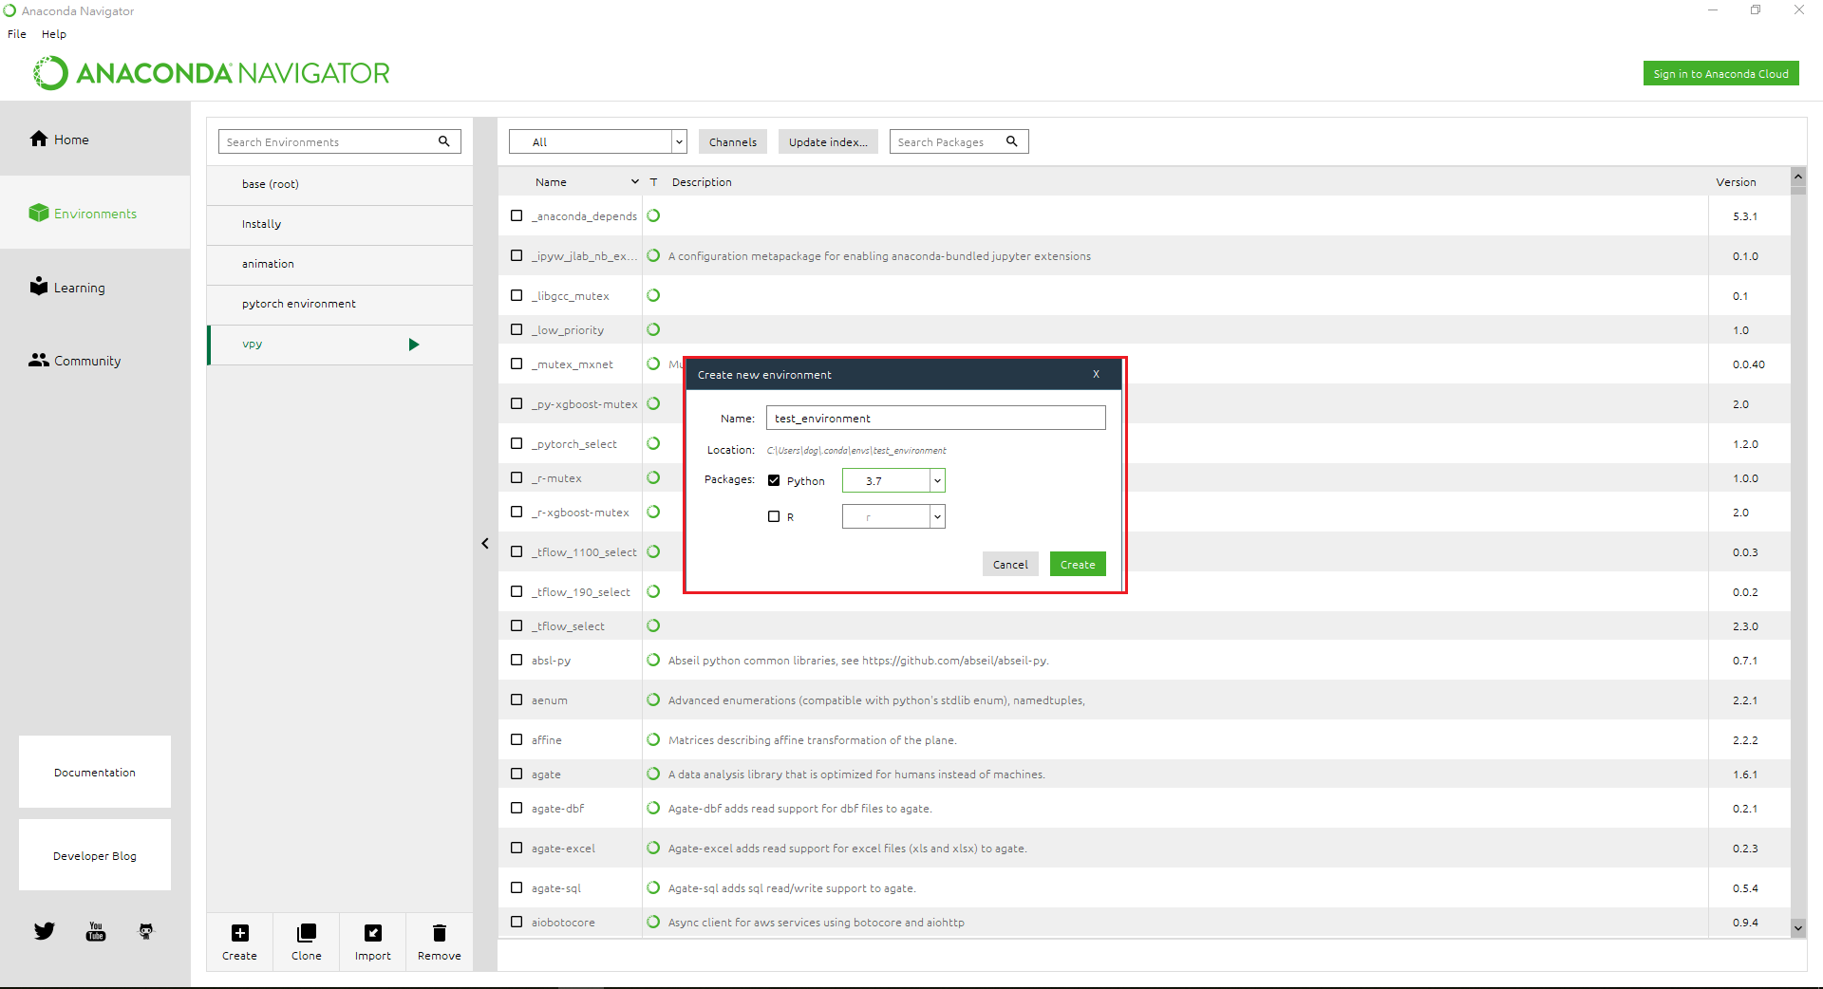Open the File menu
The image size is (1823, 989).
17,34
